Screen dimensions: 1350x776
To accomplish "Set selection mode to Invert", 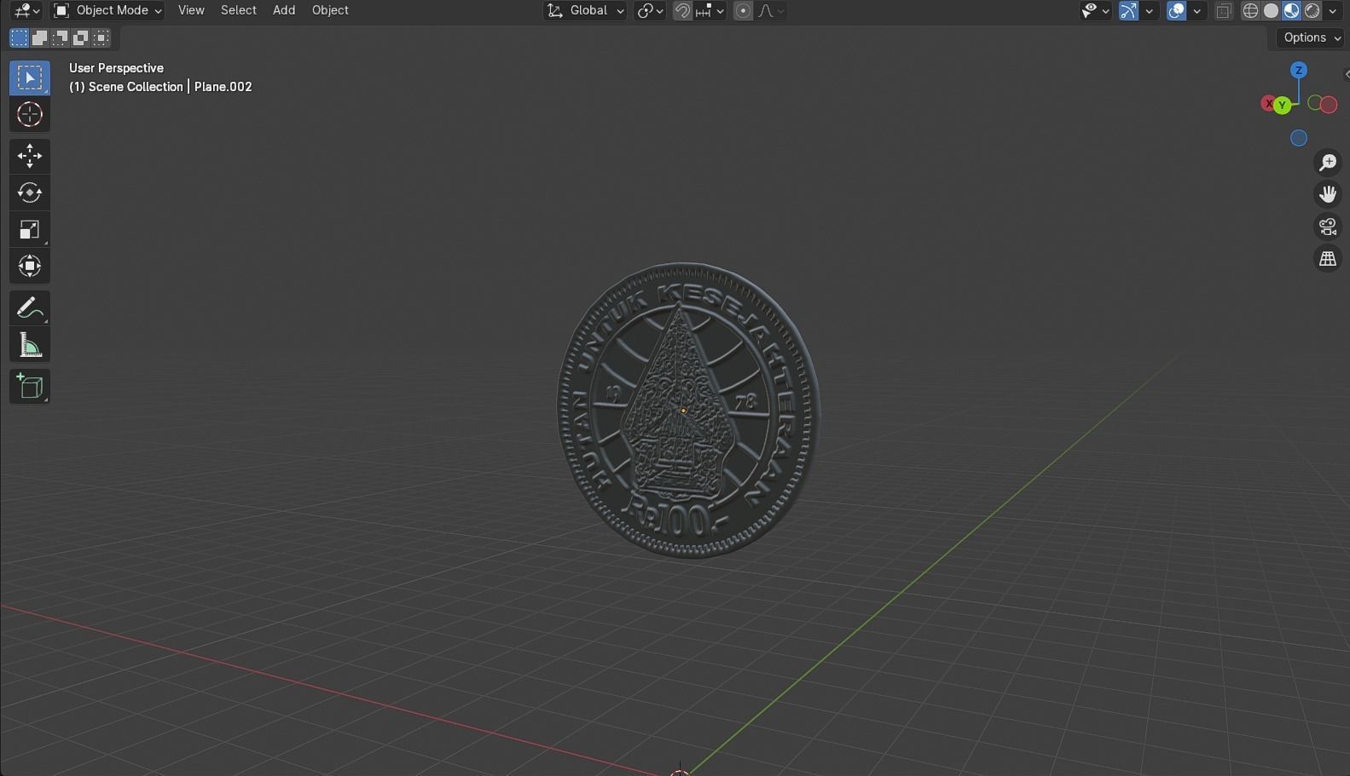I will (x=80, y=37).
